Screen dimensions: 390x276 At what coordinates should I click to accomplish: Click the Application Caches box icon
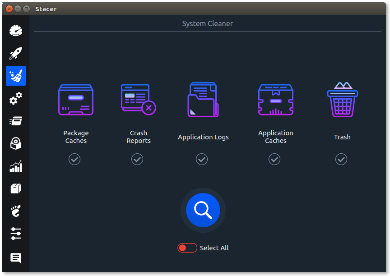276,100
